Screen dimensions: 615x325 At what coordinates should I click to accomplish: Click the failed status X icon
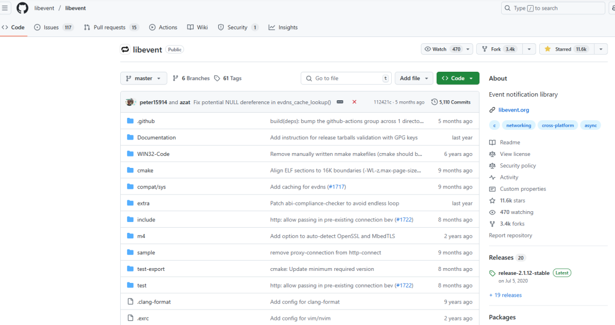[354, 102]
